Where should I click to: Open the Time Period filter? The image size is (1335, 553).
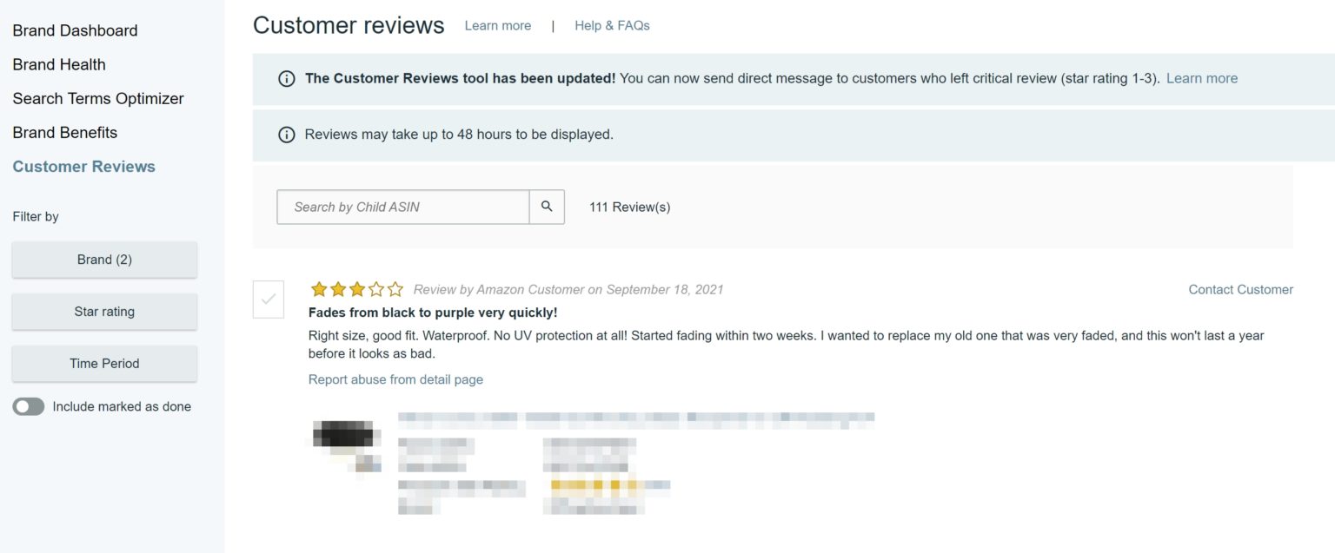pyautogui.click(x=104, y=363)
